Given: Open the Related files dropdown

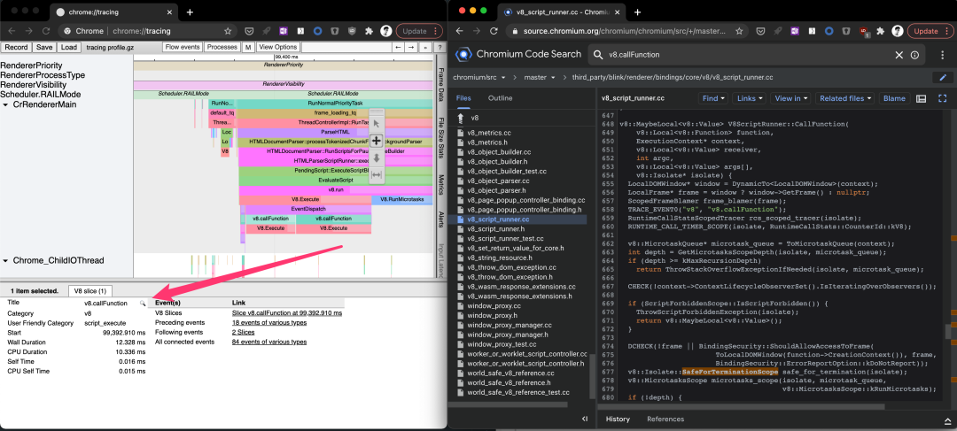Looking at the screenshot, I should click(x=844, y=98).
